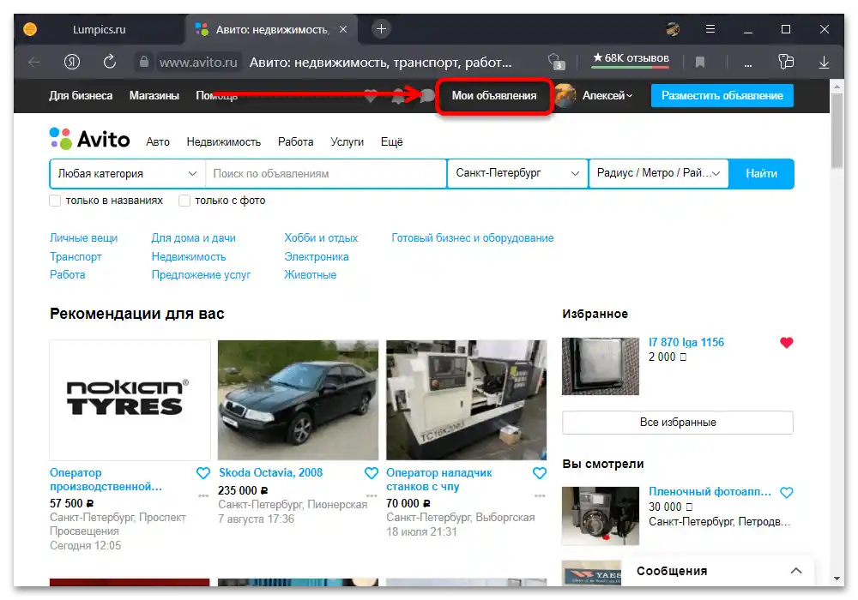Click the 'Все избранные' button
The height and width of the screenshot is (600, 858).
pyautogui.click(x=678, y=423)
